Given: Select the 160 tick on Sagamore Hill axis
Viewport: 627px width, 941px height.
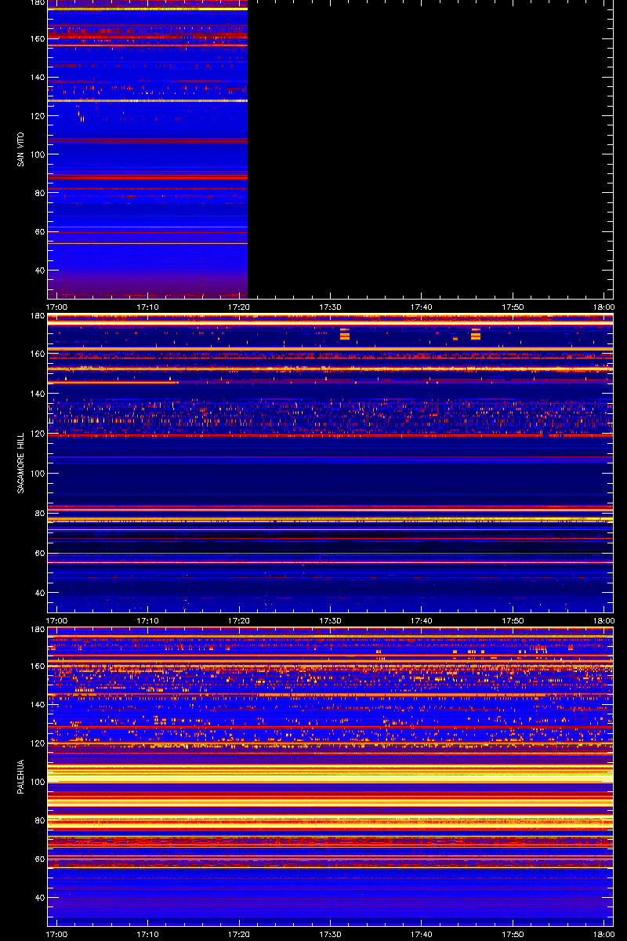Looking at the screenshot, I should (x=37, y=354).
